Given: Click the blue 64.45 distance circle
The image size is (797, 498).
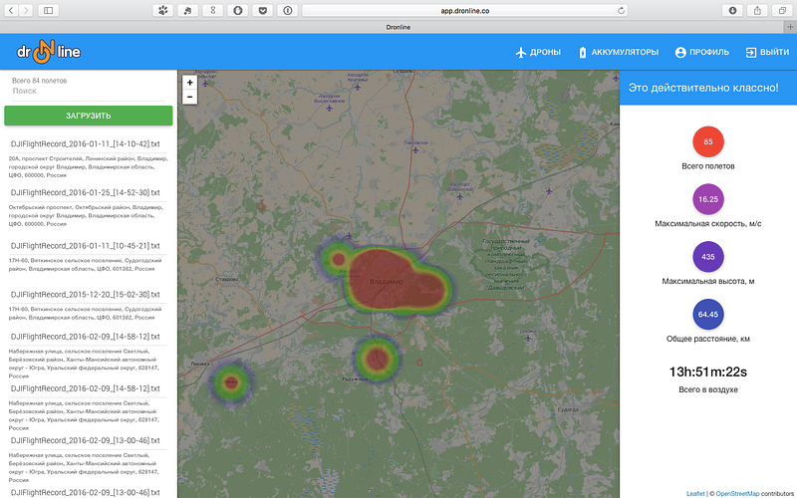Looking at the screenshot, I should click(708, 314).
